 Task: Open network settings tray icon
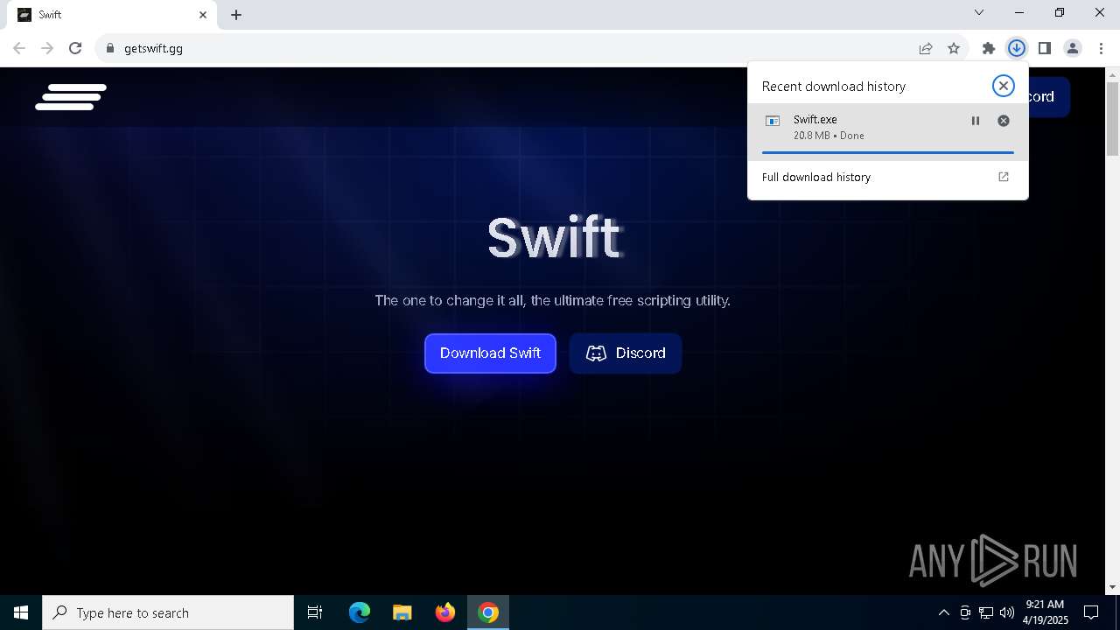(986, 612)
